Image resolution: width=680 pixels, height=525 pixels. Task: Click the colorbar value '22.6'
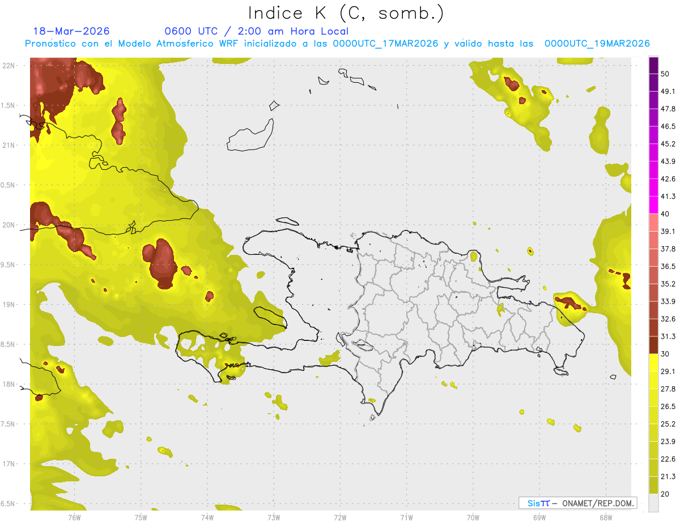[x=668, y=459]
